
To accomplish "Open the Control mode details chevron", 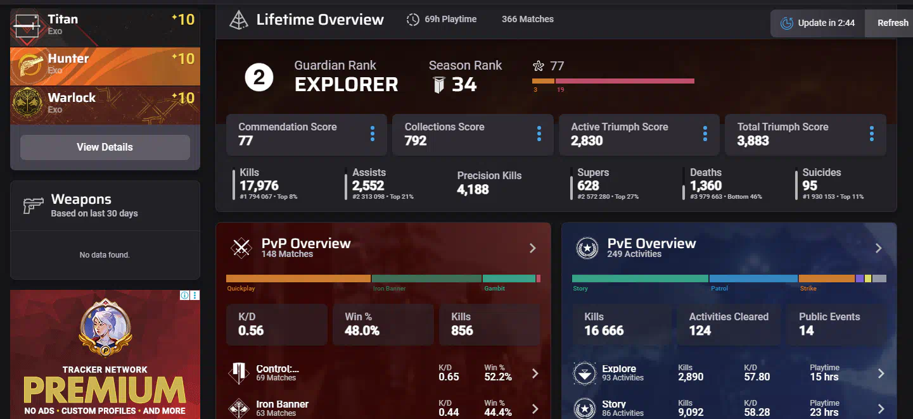I will pyautogui.click(x=535, y=373).
